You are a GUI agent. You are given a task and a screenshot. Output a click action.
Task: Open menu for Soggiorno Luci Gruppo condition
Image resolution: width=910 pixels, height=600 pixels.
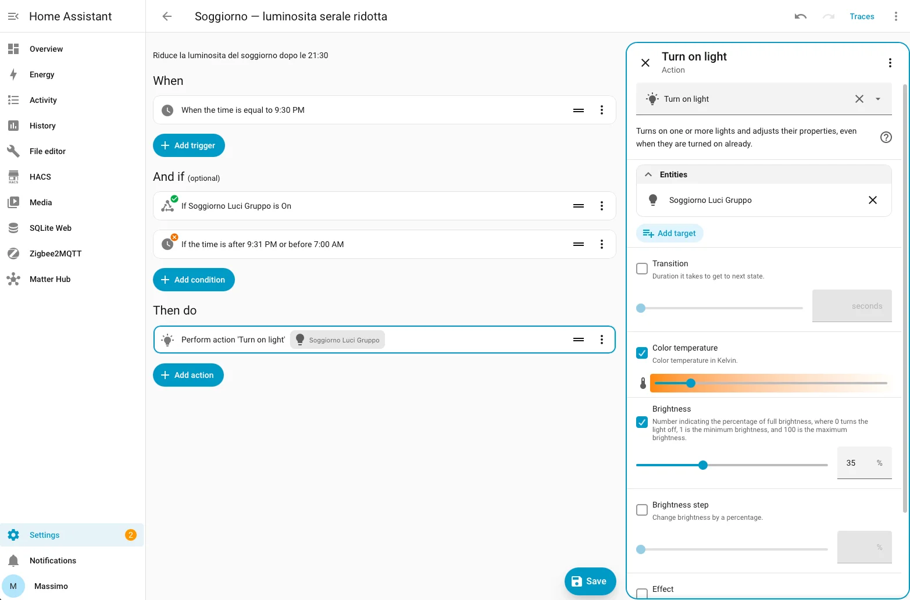click(602, 206)
